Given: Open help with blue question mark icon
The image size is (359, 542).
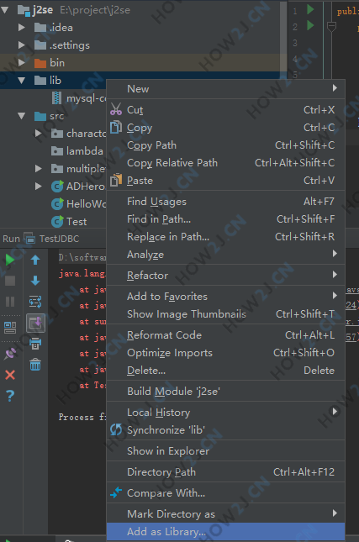Looking at the screenshot, I should pyautogui.click(x=10, y=396).
